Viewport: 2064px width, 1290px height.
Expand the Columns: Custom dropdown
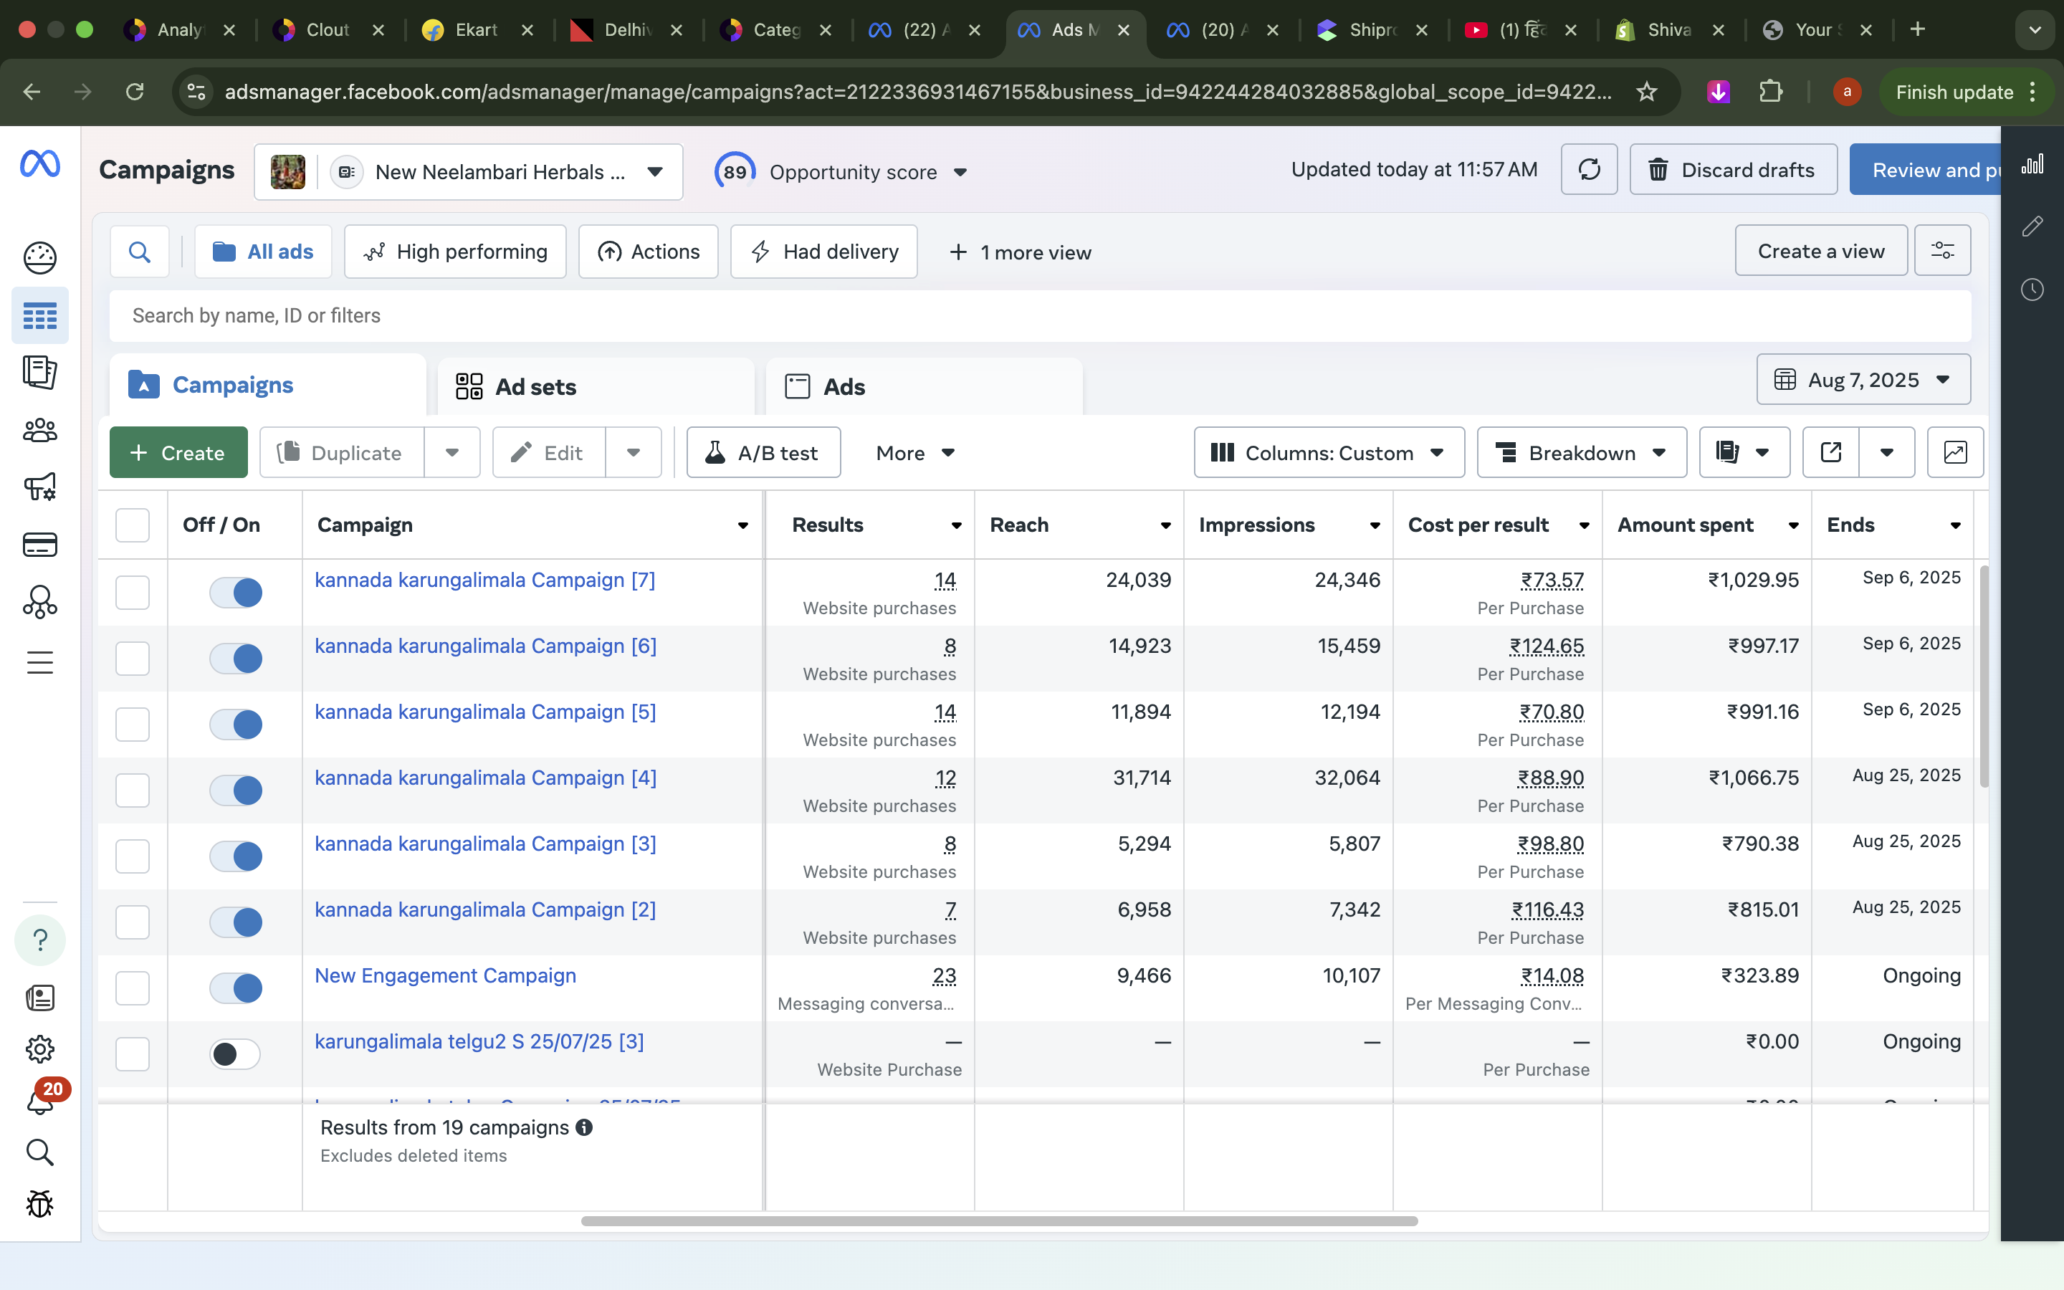point(1327,452)
